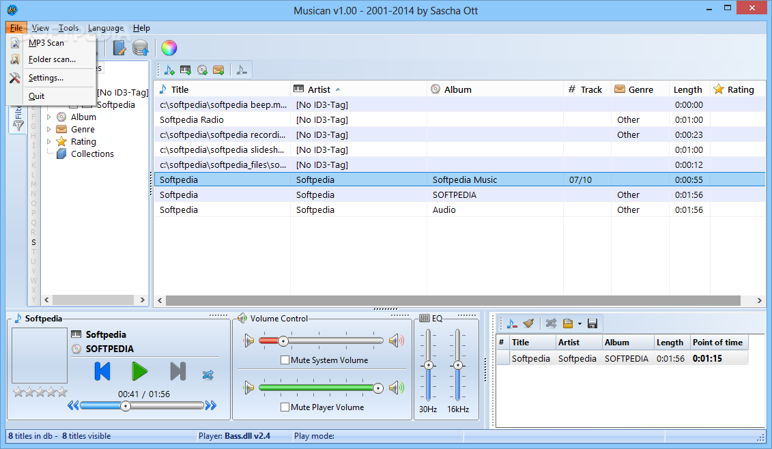Click the add artist keyboard icon
772x449 pixels.
[x=186, y=70]
